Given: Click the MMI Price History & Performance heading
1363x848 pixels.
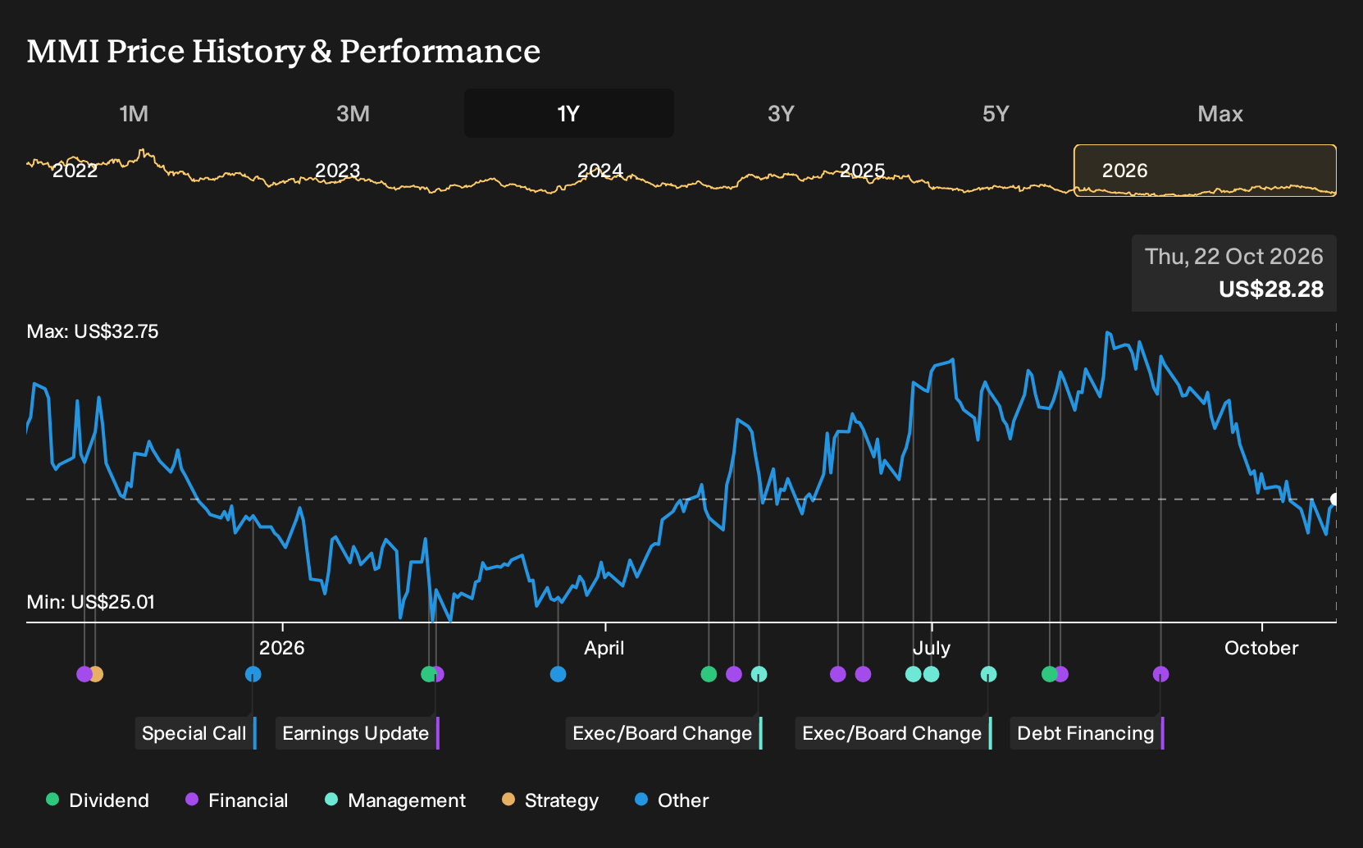Looking at the screenshot, I should 284,51.
